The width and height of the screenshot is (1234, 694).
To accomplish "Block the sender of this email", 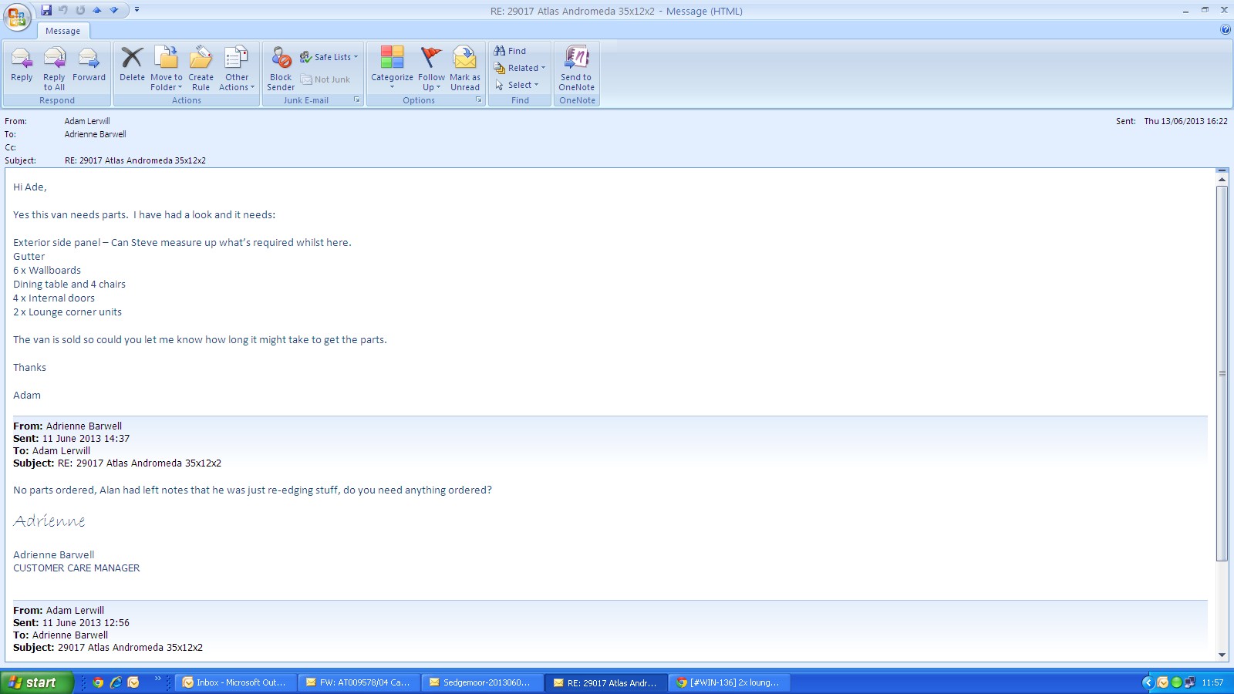I will tap(281, 69).
